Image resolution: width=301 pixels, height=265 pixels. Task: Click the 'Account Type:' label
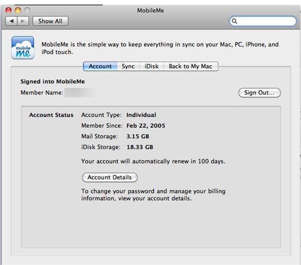pyautogui.click(x=101, y=115)
